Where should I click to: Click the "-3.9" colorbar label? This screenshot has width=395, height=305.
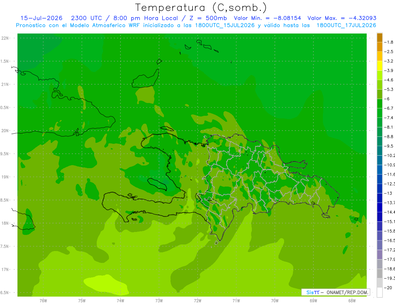coord(389,70)
